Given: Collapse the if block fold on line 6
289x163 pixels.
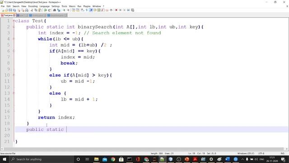Looking at the screenshot, I should [14, 51].
